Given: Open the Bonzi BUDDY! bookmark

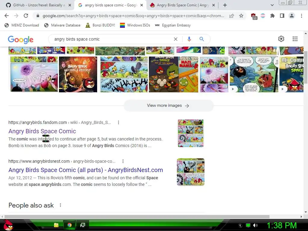Looking at the screenshot, I should [x=100, y=25].
